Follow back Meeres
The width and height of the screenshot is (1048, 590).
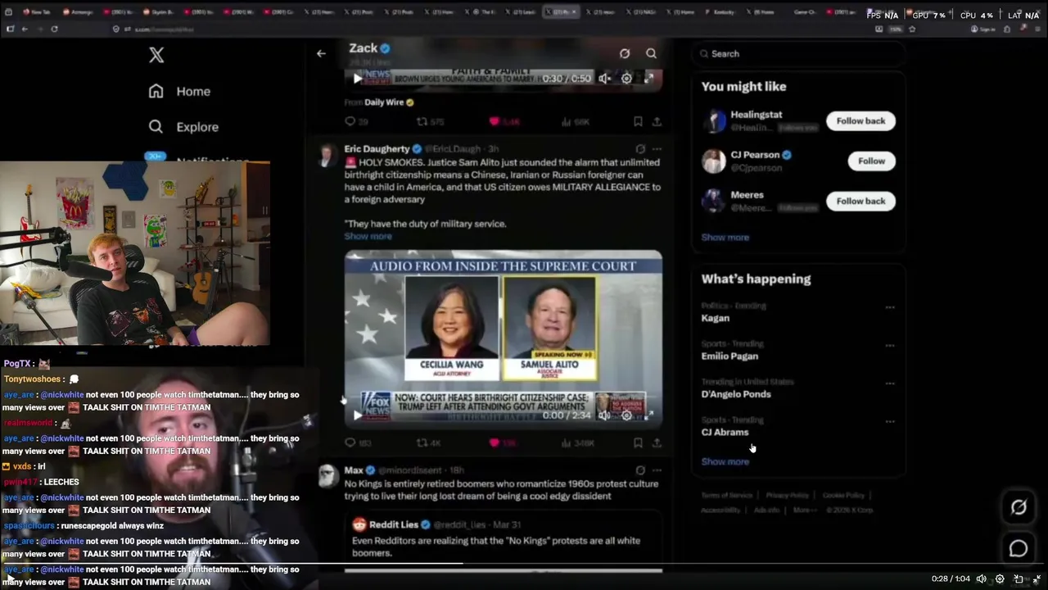pyautogui.click(x=861, y=201)
